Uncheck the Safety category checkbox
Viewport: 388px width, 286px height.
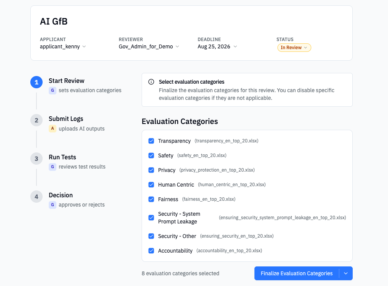point(151,155)
